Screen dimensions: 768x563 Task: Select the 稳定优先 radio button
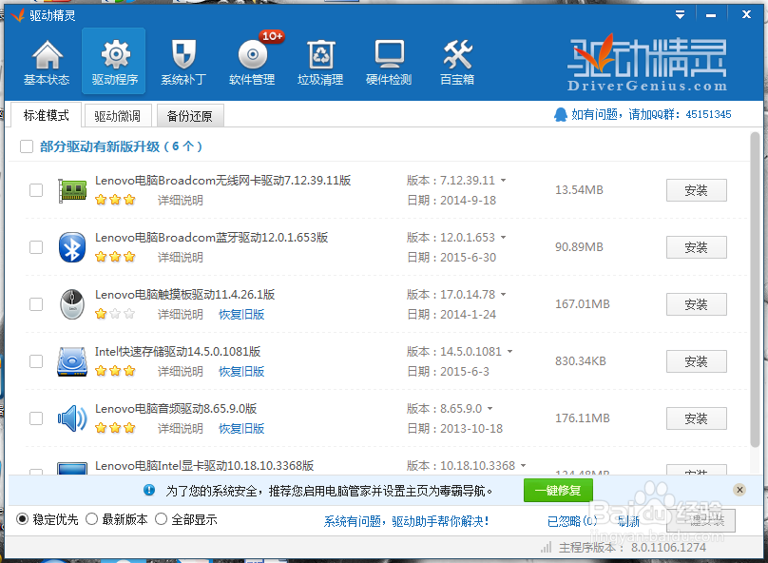tap(23, 519)
